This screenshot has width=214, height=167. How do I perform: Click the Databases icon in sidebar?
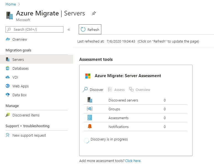(x=7, y=68)
